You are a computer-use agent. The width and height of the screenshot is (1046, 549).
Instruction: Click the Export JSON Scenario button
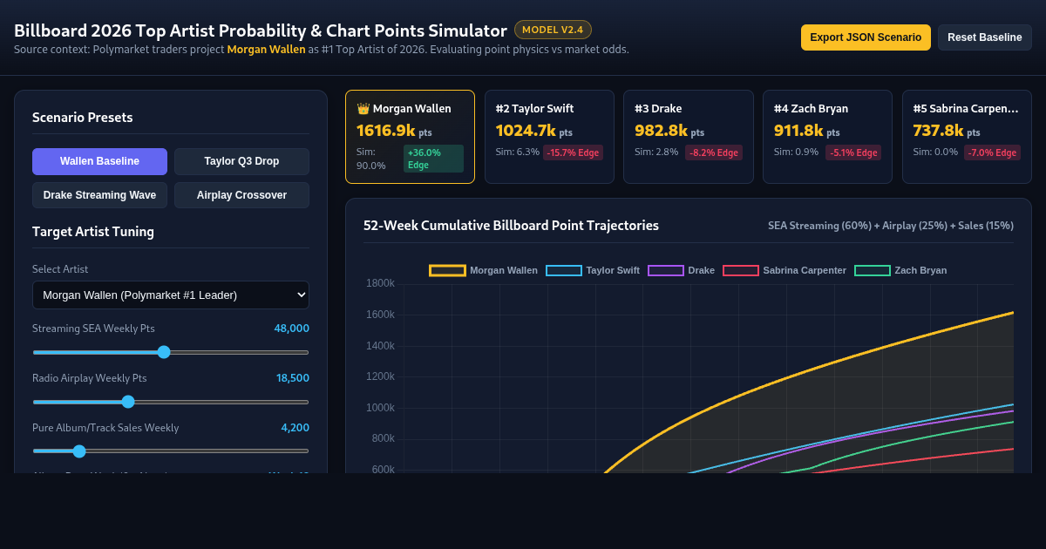point(866,37)
